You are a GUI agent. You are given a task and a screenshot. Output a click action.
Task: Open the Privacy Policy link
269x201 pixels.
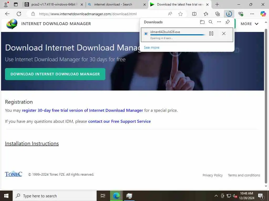coord(213,175)
